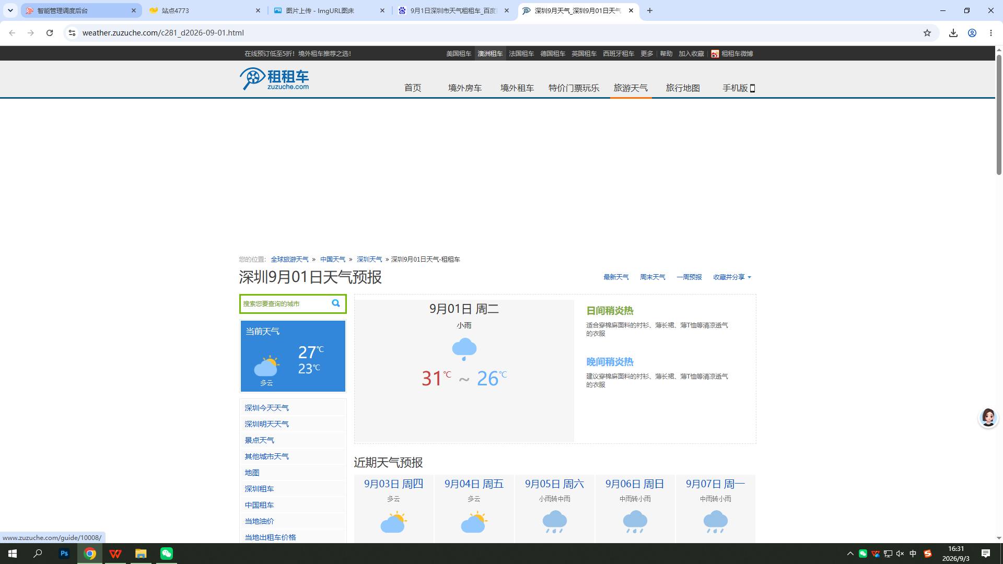Open Windows Start menu
This screenshot has height=564, width=1003.
click(x=13, y=554)
